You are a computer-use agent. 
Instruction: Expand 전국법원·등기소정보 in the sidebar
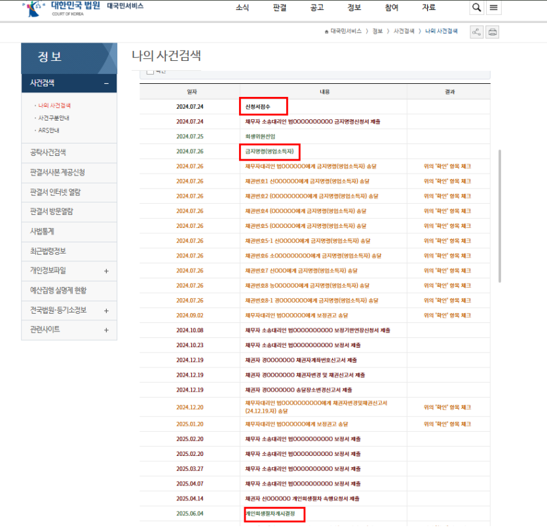pos(106,311)
